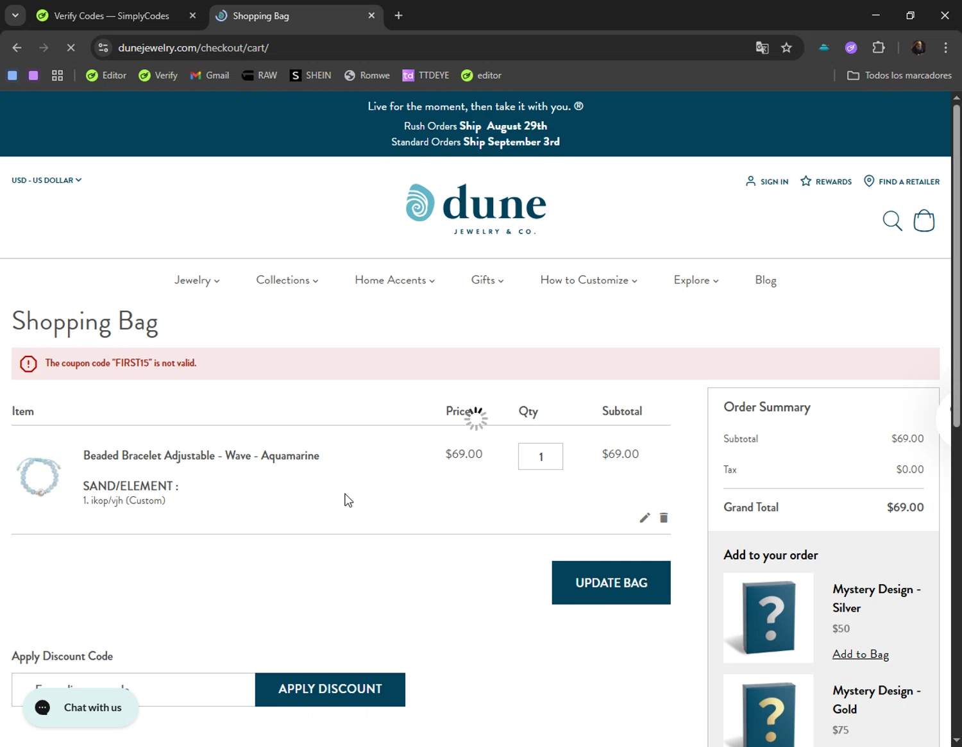
Task: Open tab search dropdown arrow
Action: tap(15, 15)
